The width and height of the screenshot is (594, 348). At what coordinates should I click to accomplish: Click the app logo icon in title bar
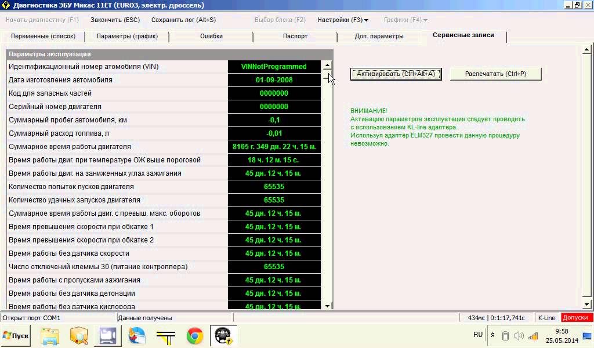click(6, 5)
